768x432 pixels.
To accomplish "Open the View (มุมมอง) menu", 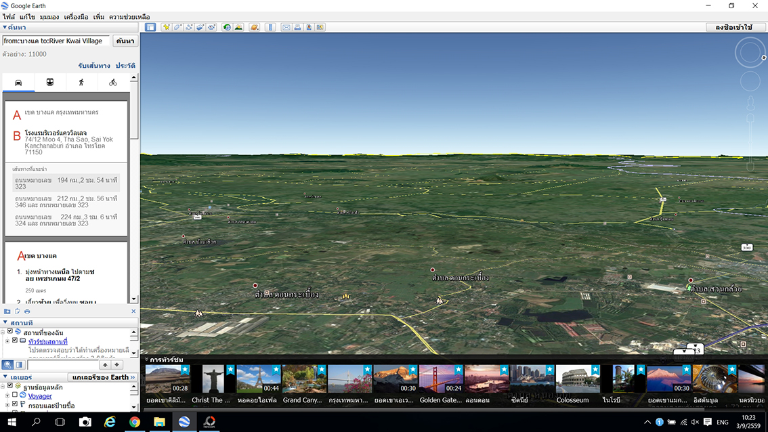I will (x=49, y=17).
